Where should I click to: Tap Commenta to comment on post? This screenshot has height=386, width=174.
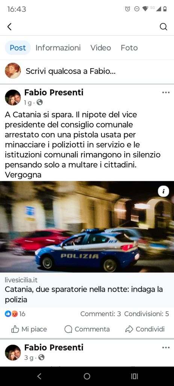[x=87, y=329]
